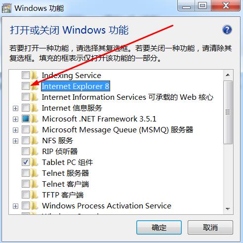Enable the Internet Explorer 8 checkbox

[26, 86]
